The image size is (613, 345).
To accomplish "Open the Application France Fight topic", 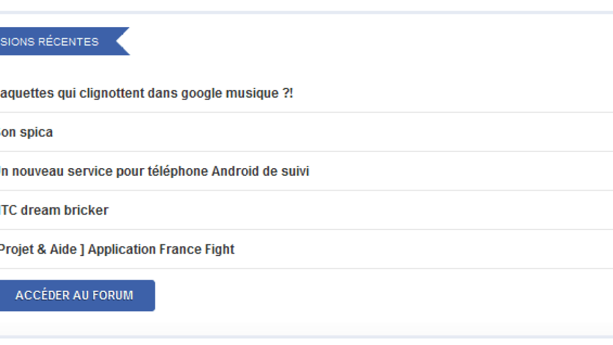I will click(x=116, y=250).
